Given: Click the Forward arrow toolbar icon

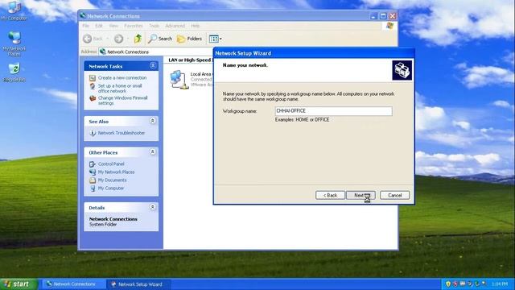Looking at the screenshot, I should pos(118,39).
